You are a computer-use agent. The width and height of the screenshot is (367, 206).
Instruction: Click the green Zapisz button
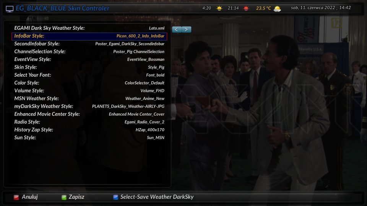click(73, 197)
